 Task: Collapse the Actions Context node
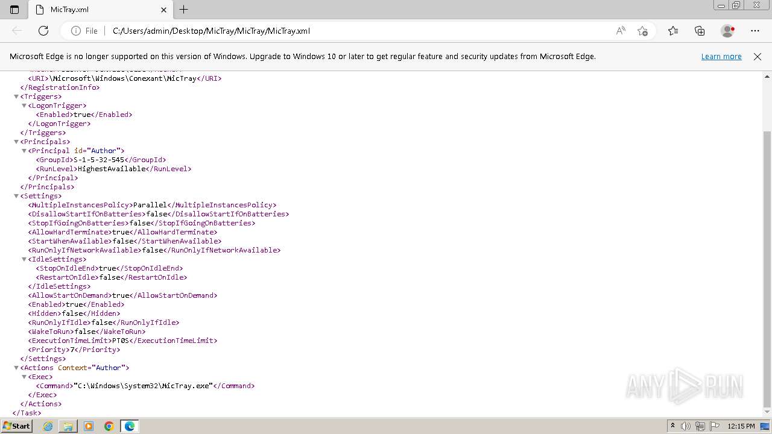(17, 368)
